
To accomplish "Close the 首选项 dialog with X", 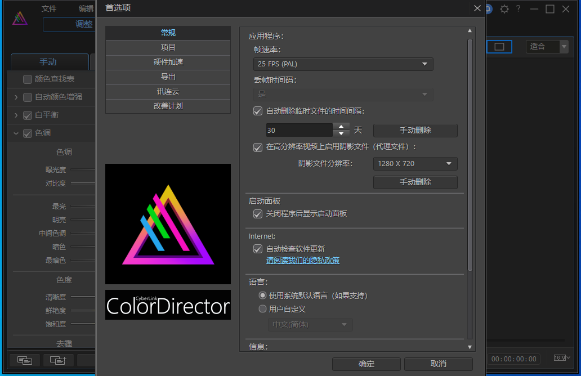I will [477, 8].
